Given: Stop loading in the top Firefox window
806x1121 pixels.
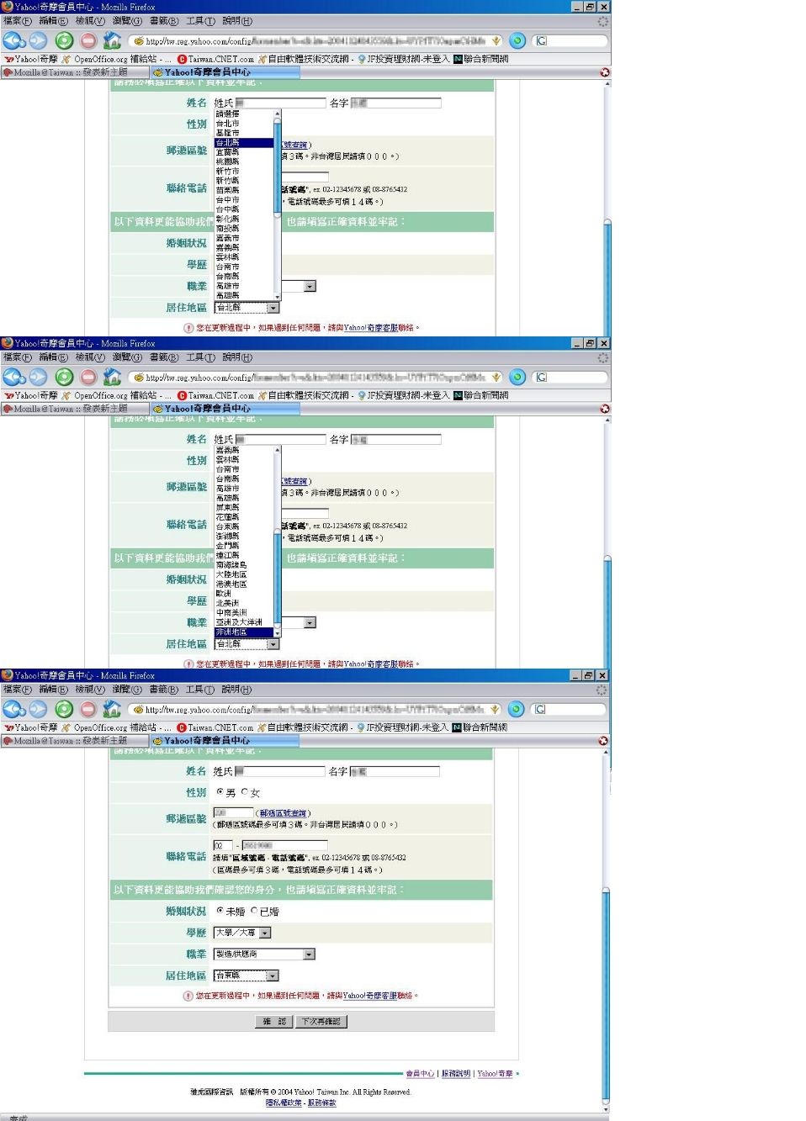Looking at the screenshot, I should tap(88, 40).
